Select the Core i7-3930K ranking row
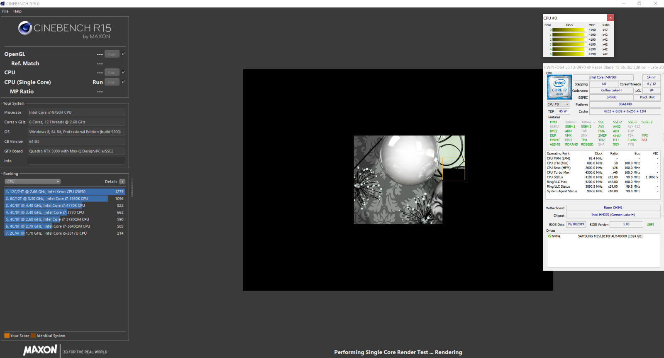The width and height of the screenshot is (664, 358). point(65,199)
